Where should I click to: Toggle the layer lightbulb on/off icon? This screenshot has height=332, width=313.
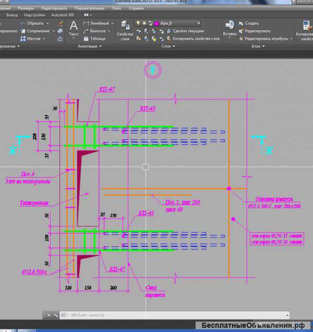(x=138, y=23)
